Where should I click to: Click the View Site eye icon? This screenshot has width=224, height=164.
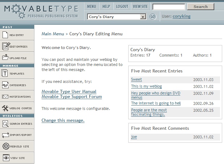click(6, 158)
